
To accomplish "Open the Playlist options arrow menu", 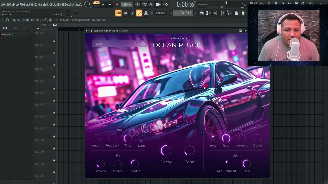I will pyautogui.click(x=3, y=20).
